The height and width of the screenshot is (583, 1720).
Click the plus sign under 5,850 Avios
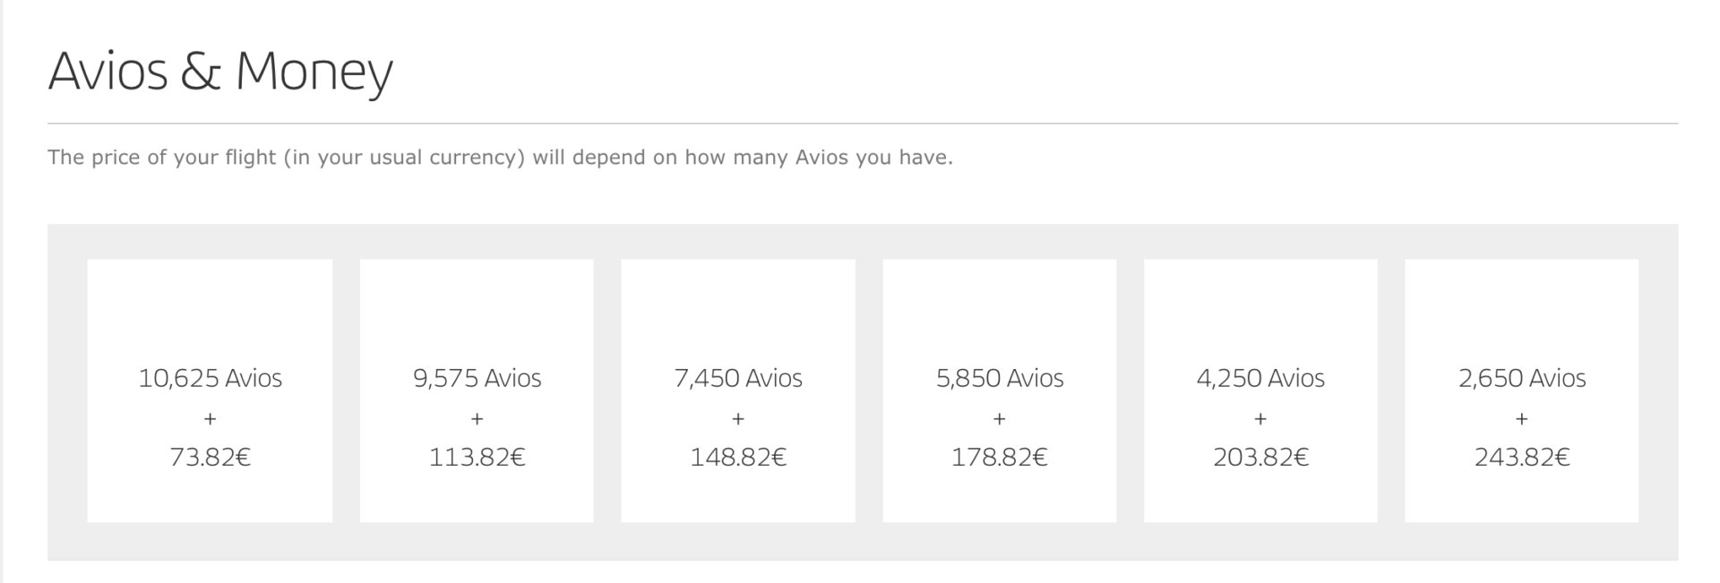click(x=1000, y=418)
